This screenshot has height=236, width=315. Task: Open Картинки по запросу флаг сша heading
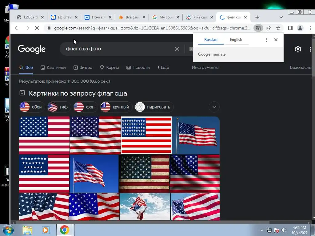78,93
